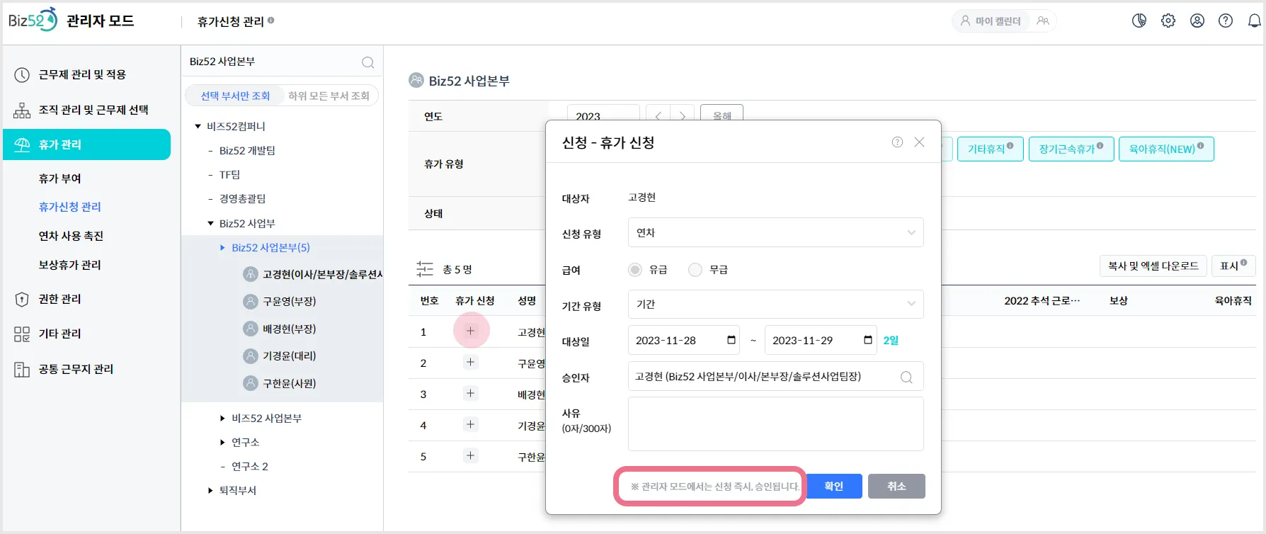Screen dimensions: 1266x534
Task: Collapse the Biz52 사업부 tree node
Action: (x=210, y=223)
